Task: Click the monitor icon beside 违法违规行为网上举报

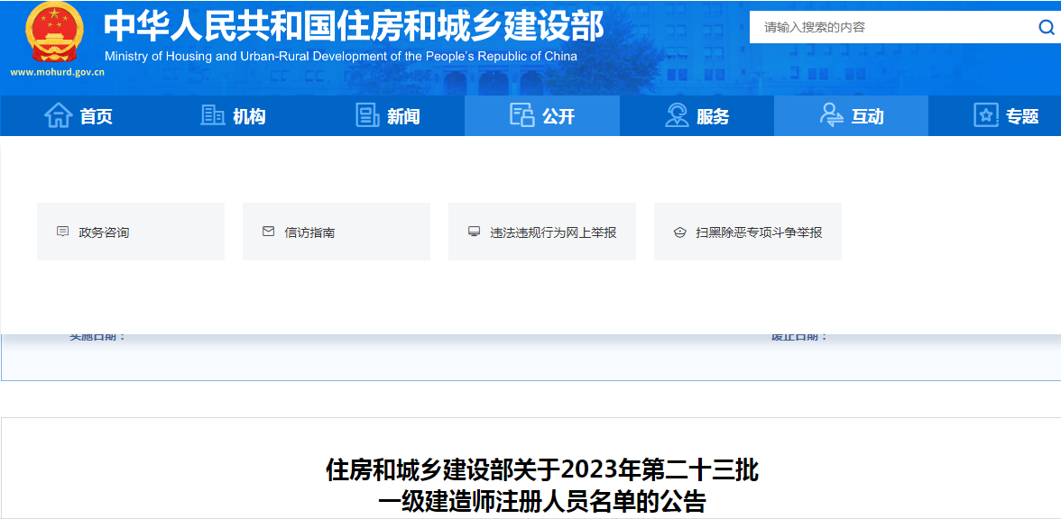Action: click(474, 232)
